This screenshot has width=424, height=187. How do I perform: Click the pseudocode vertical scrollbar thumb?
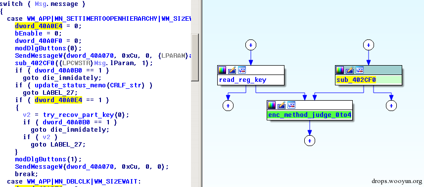pyautogui.click(x=195, y=57)
